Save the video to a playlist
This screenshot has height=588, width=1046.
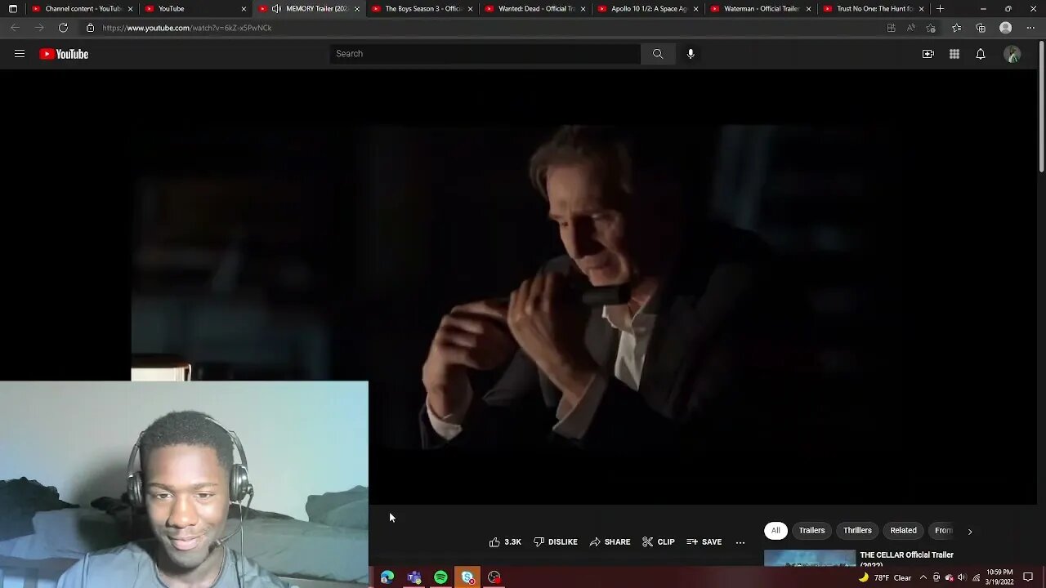tap(704, 542)
